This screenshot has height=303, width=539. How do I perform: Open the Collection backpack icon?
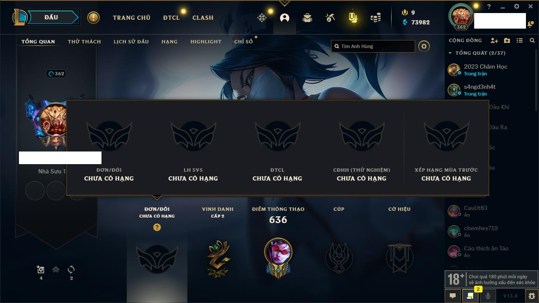[307, 18]
